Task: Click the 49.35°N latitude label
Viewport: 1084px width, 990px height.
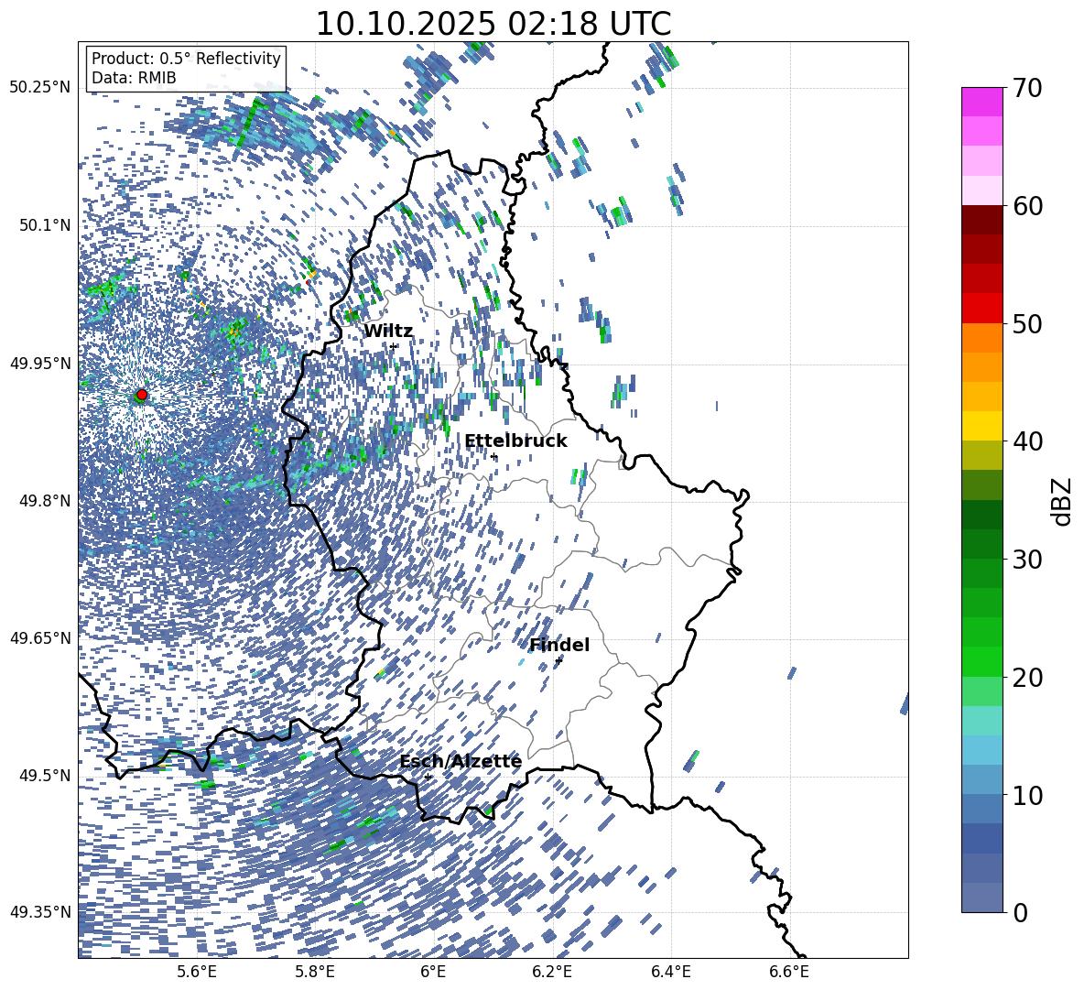Action: point(40,912)
